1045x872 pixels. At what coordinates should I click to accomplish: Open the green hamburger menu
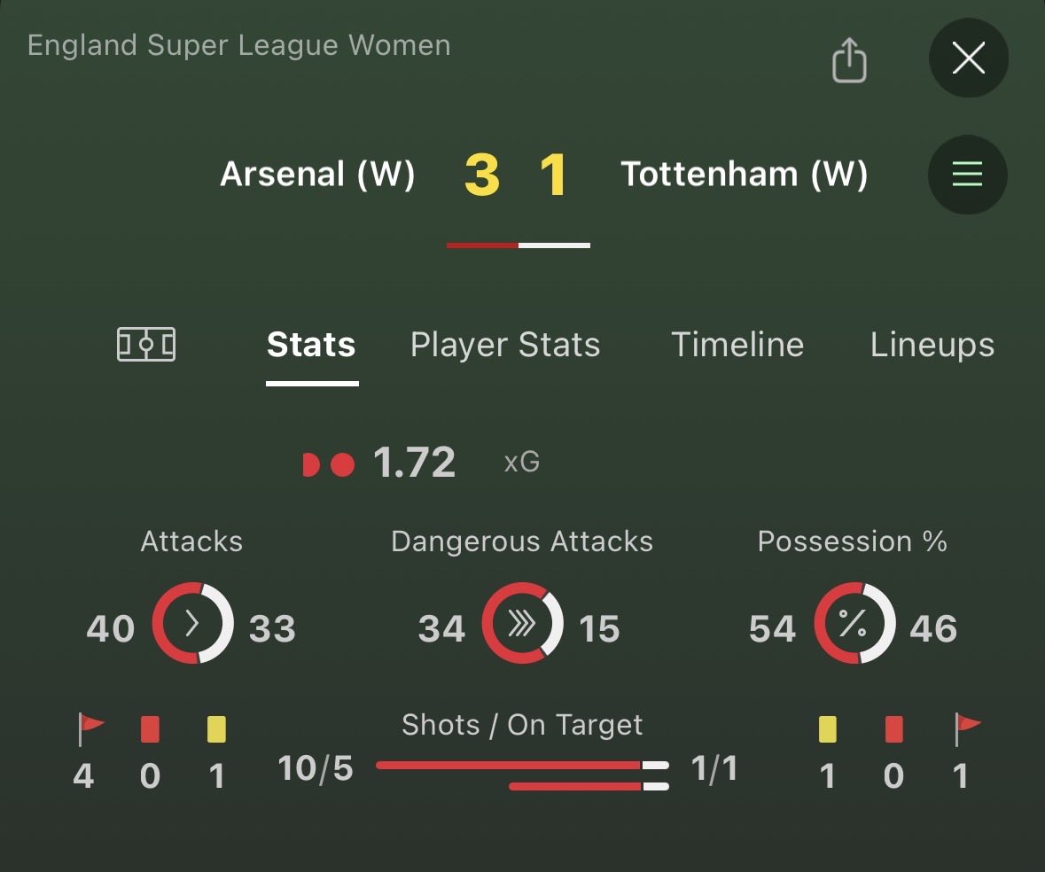click(967, 175)
